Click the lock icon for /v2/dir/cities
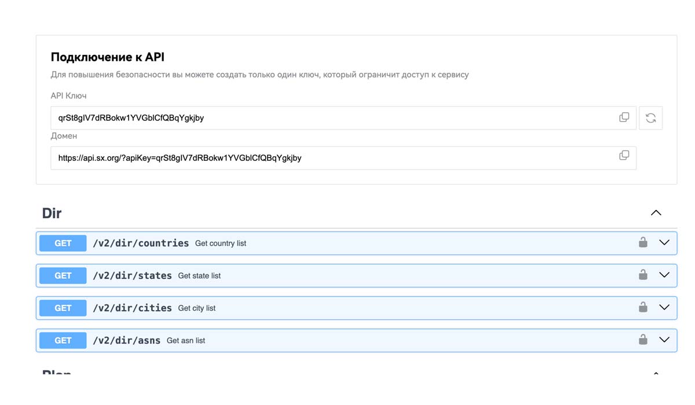695x405 pixels. 643,307
